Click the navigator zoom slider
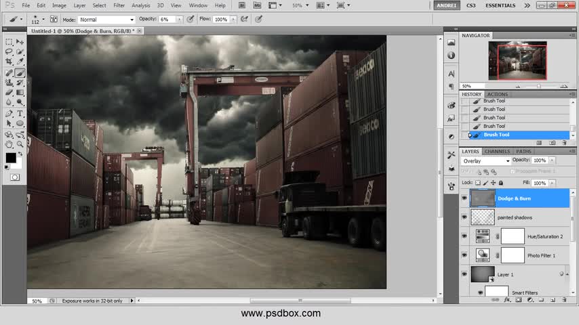Screen dimensions: 579x325 tap(539, 86)
